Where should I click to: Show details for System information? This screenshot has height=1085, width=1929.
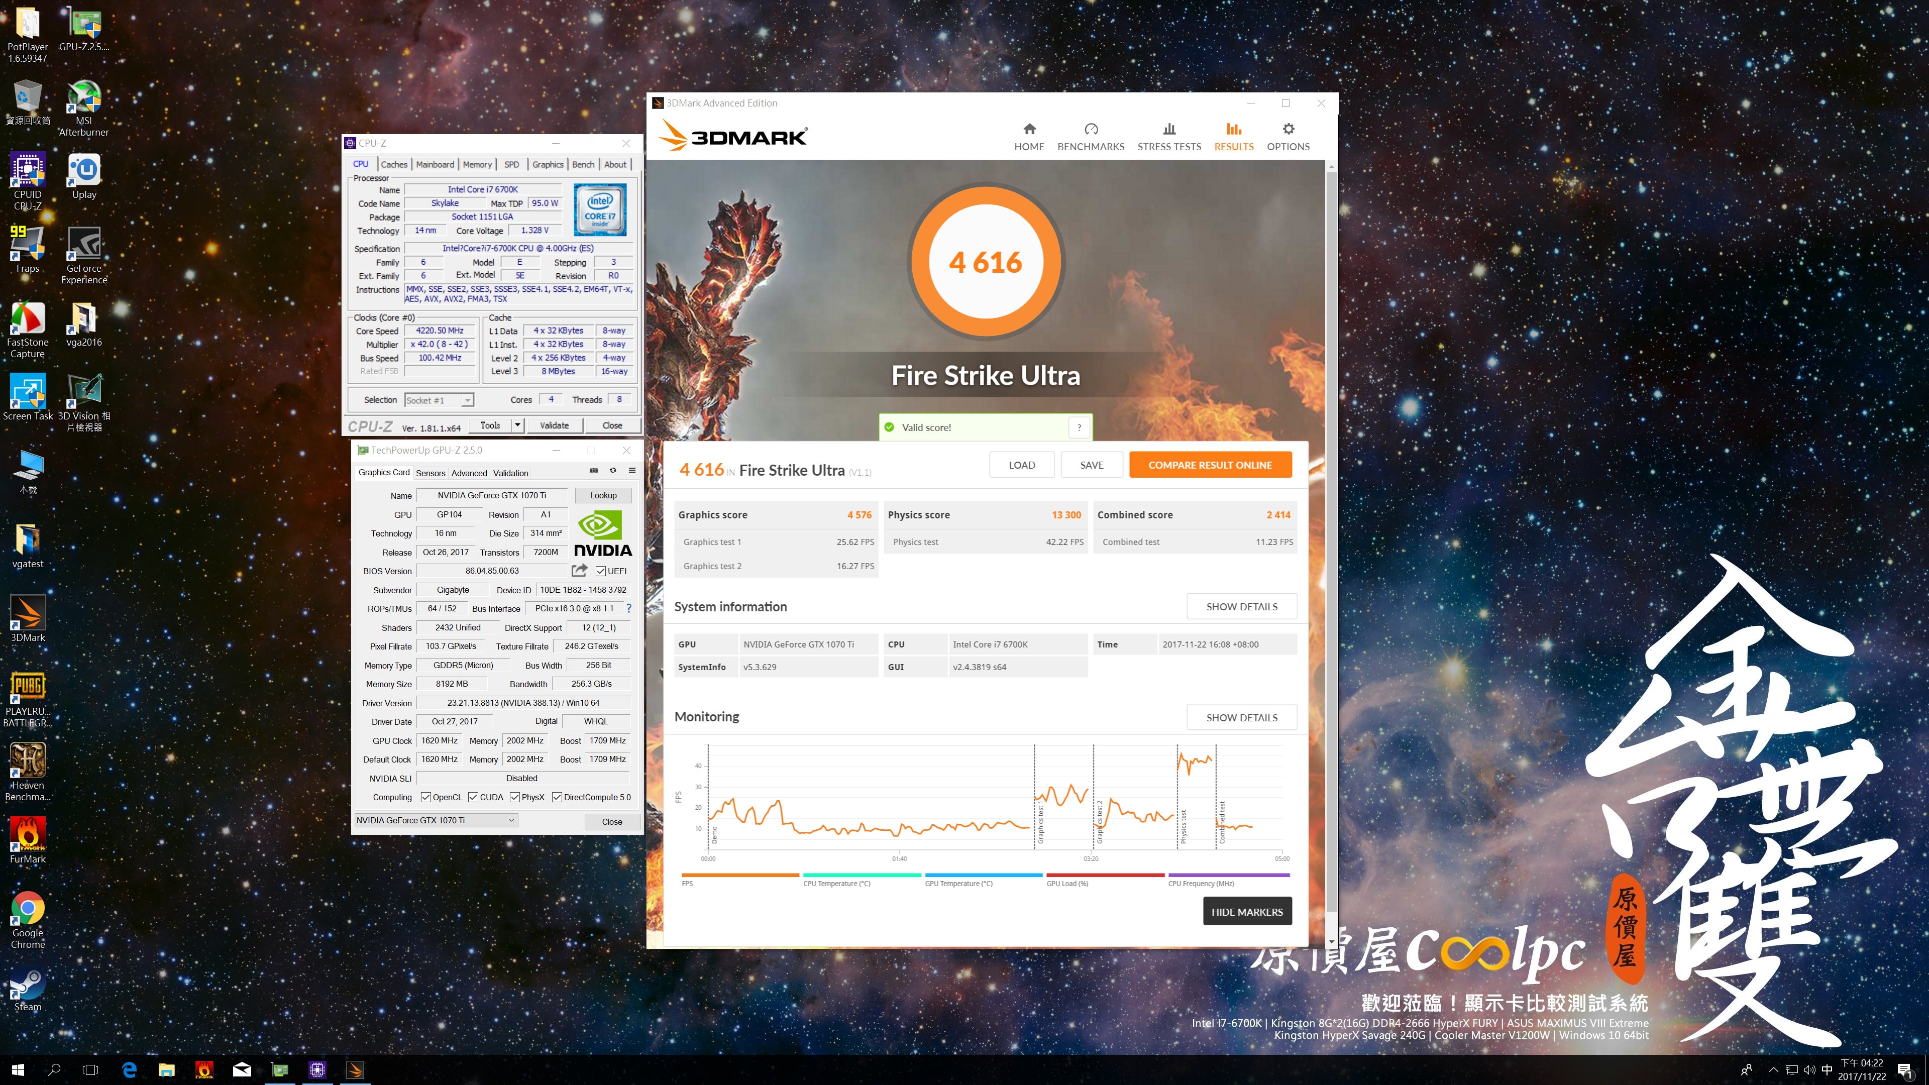click(1242, 606)
